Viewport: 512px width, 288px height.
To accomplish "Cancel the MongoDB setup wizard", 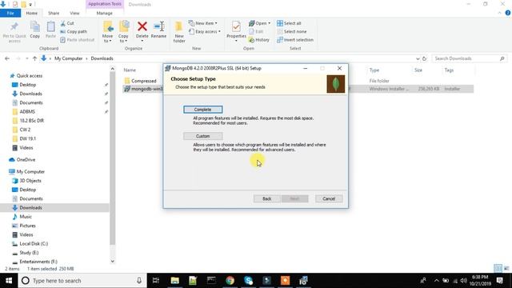I will (x=329, y=198).
